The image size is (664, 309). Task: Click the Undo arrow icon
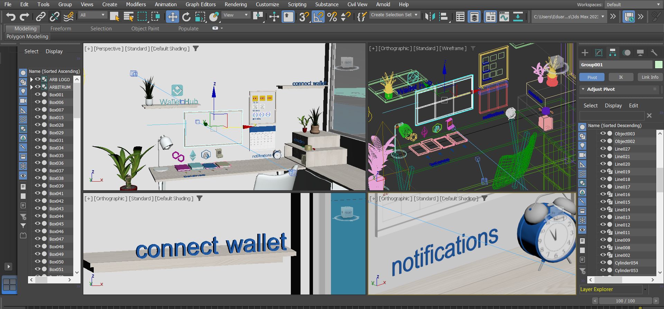(x=10, y=16)
